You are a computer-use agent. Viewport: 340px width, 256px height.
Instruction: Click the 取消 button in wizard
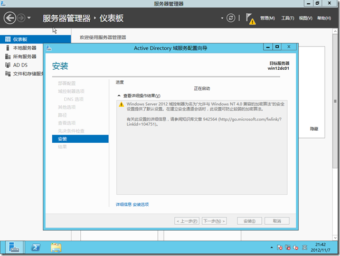[x=277, y=221]
